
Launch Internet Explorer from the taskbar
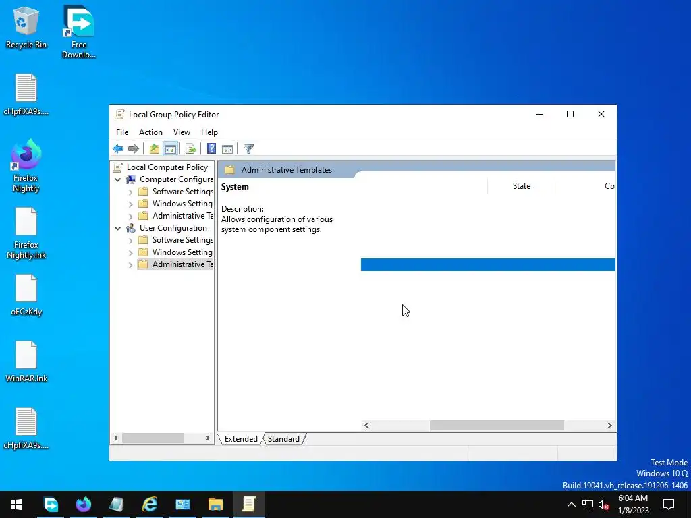click(150, 505)
